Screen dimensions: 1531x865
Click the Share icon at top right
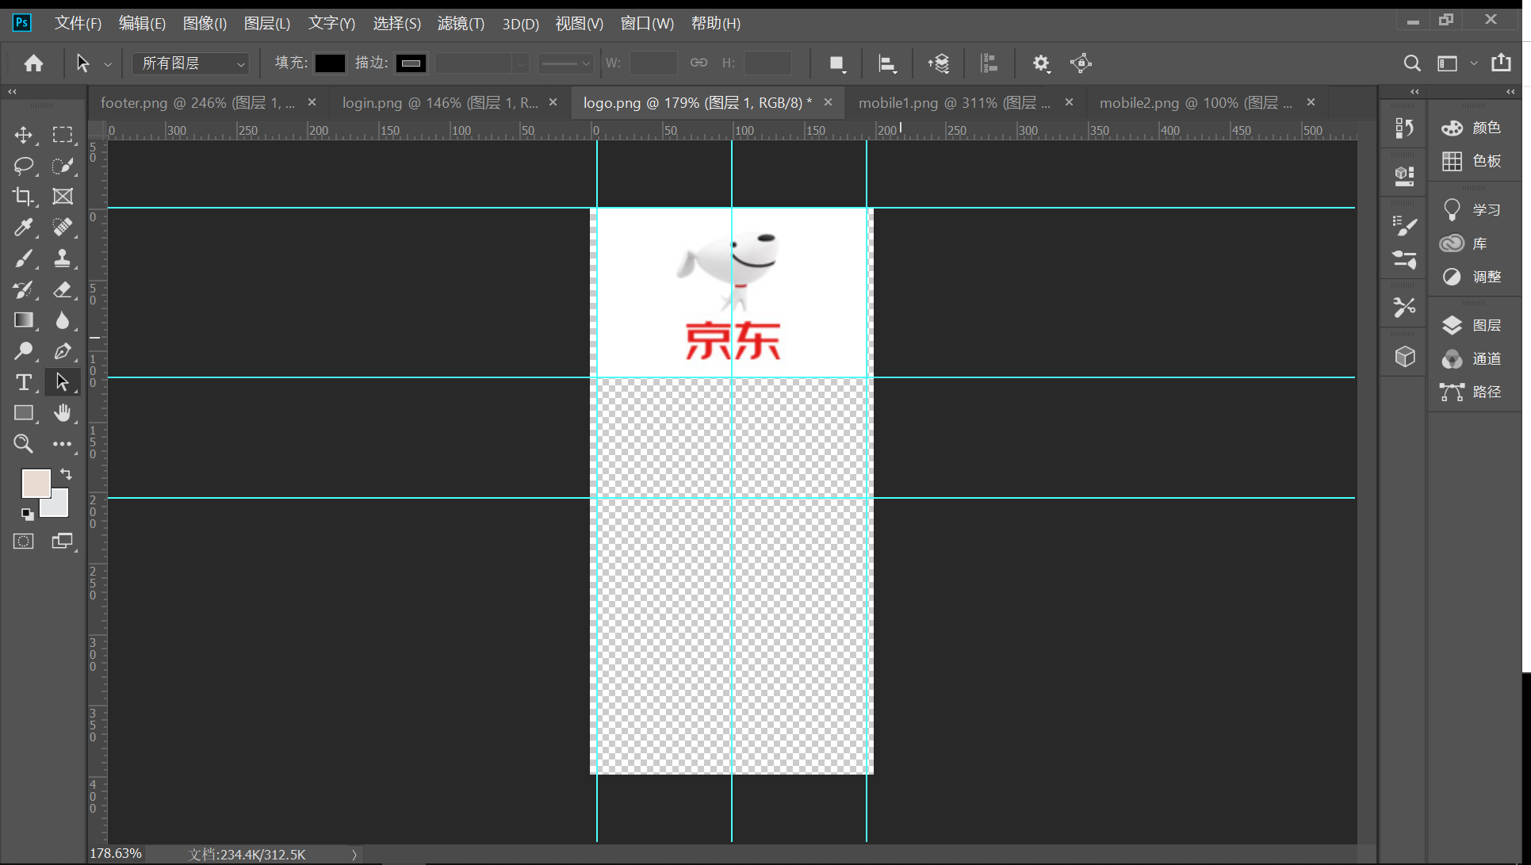(1501, 63)
